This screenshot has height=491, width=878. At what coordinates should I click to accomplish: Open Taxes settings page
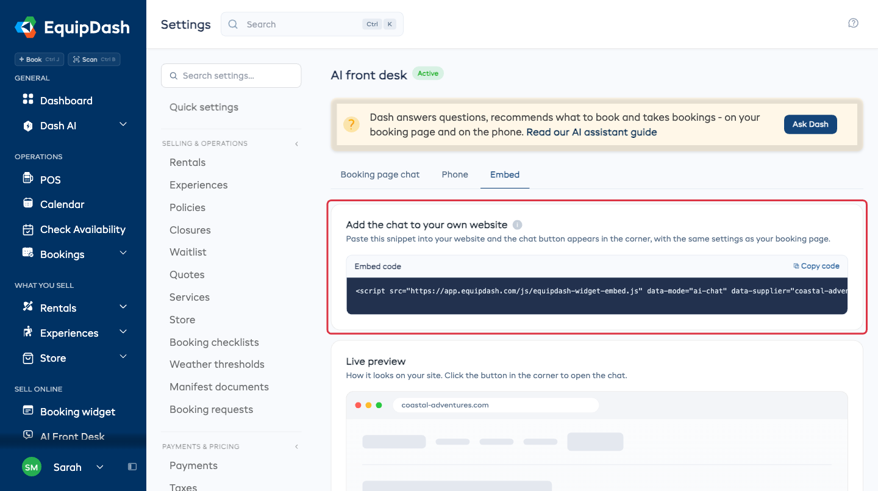(x=183, y=487)
